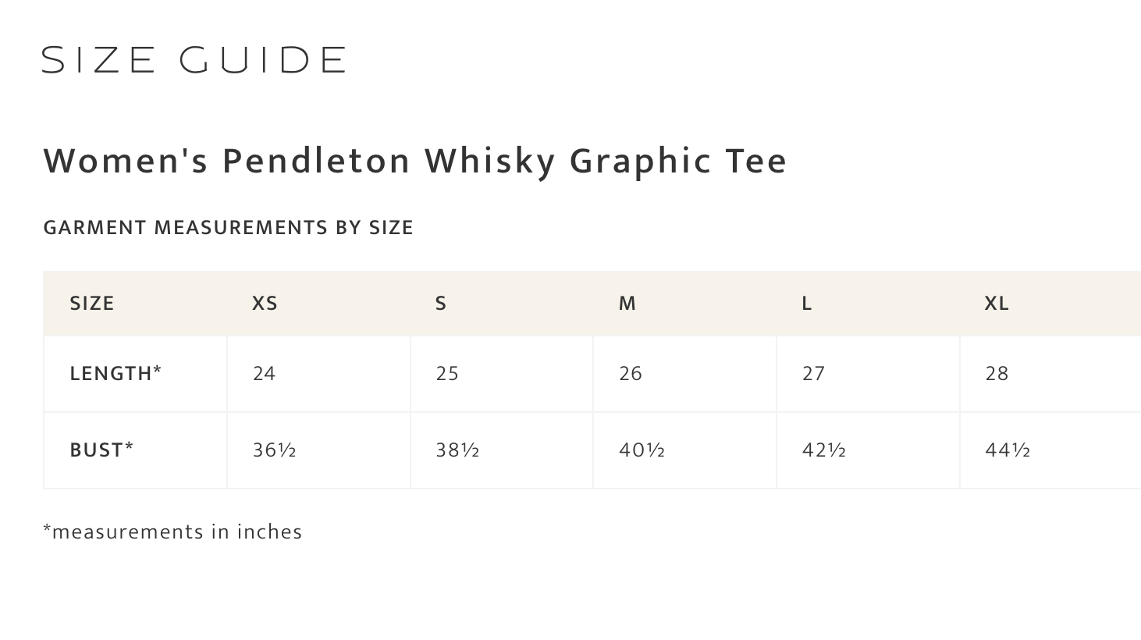Select the S size column header
The height and width of the screenshot is (640, 1141).
[x=441, y=304]
